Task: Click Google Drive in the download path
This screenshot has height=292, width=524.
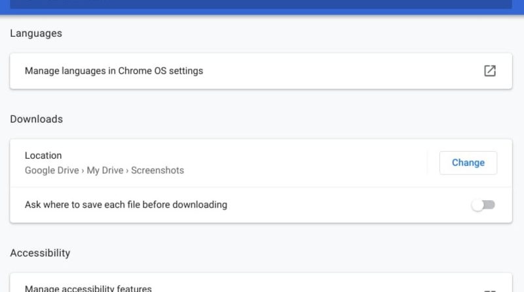Action: coord(52,171)
